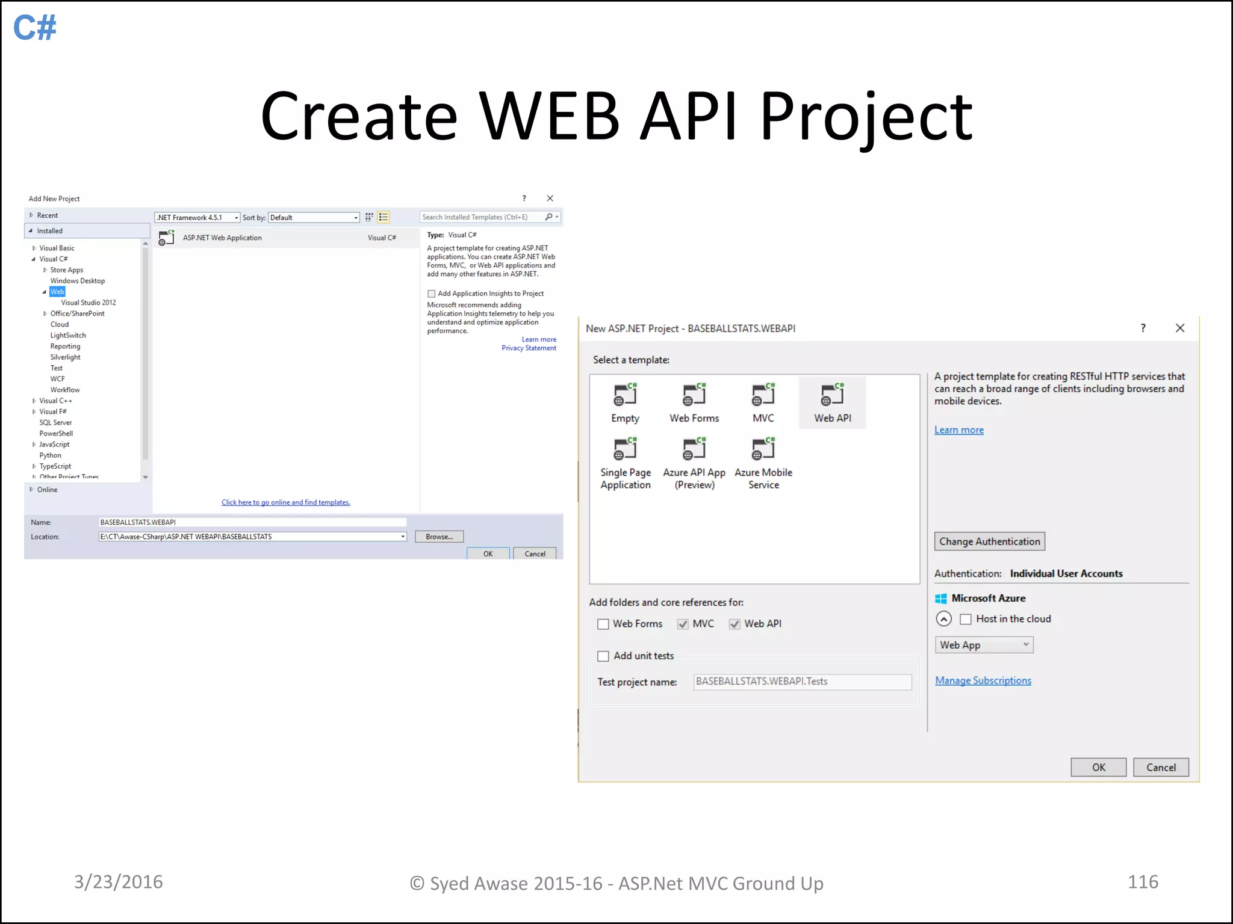Close the New ASP.NET Project dialog
The width and height of the screenshot is (1233, 924).
pyautogui.click(x=1180, y=328)
